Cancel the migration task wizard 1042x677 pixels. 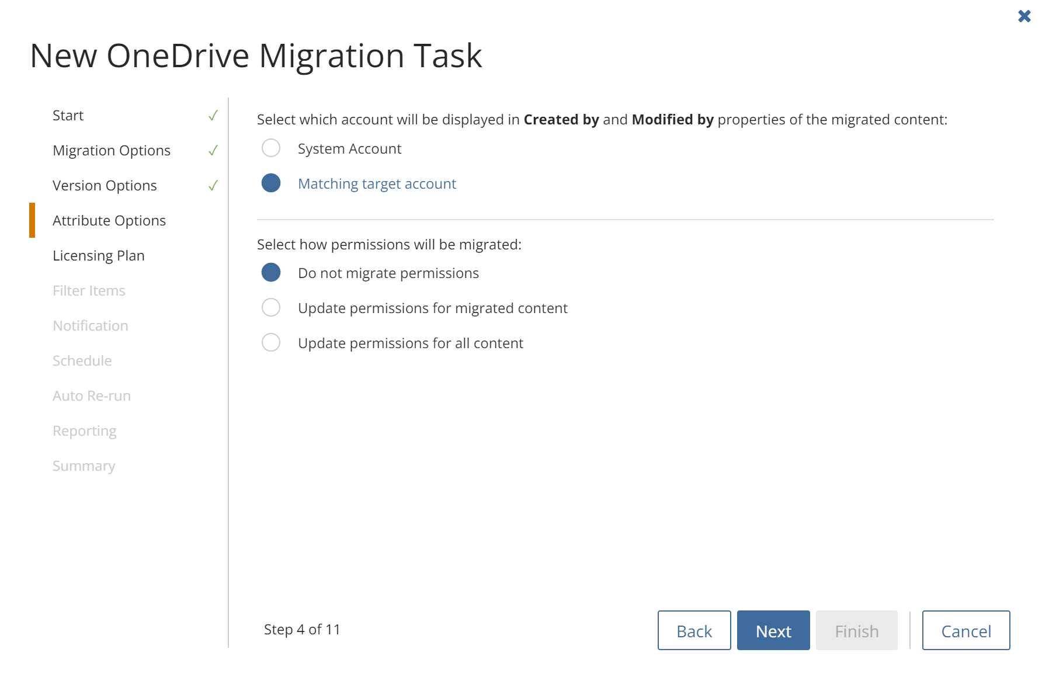(x=966, y=630)
